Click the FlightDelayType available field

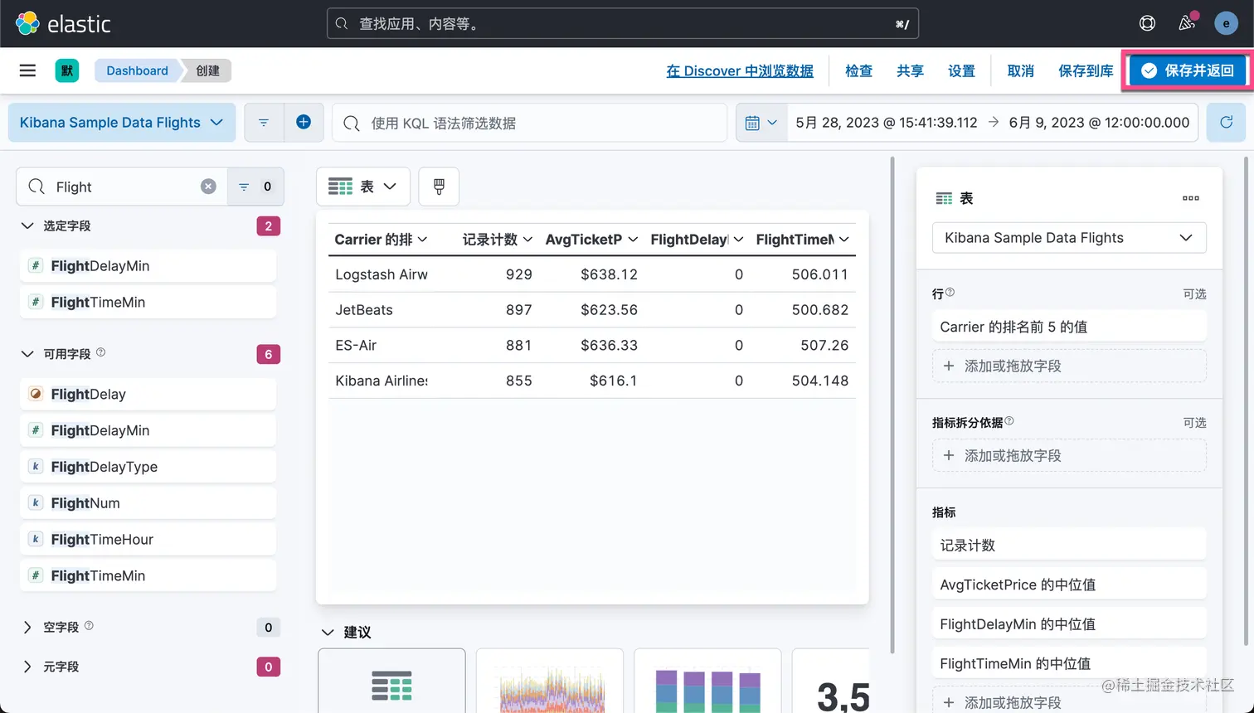[148, 467]
